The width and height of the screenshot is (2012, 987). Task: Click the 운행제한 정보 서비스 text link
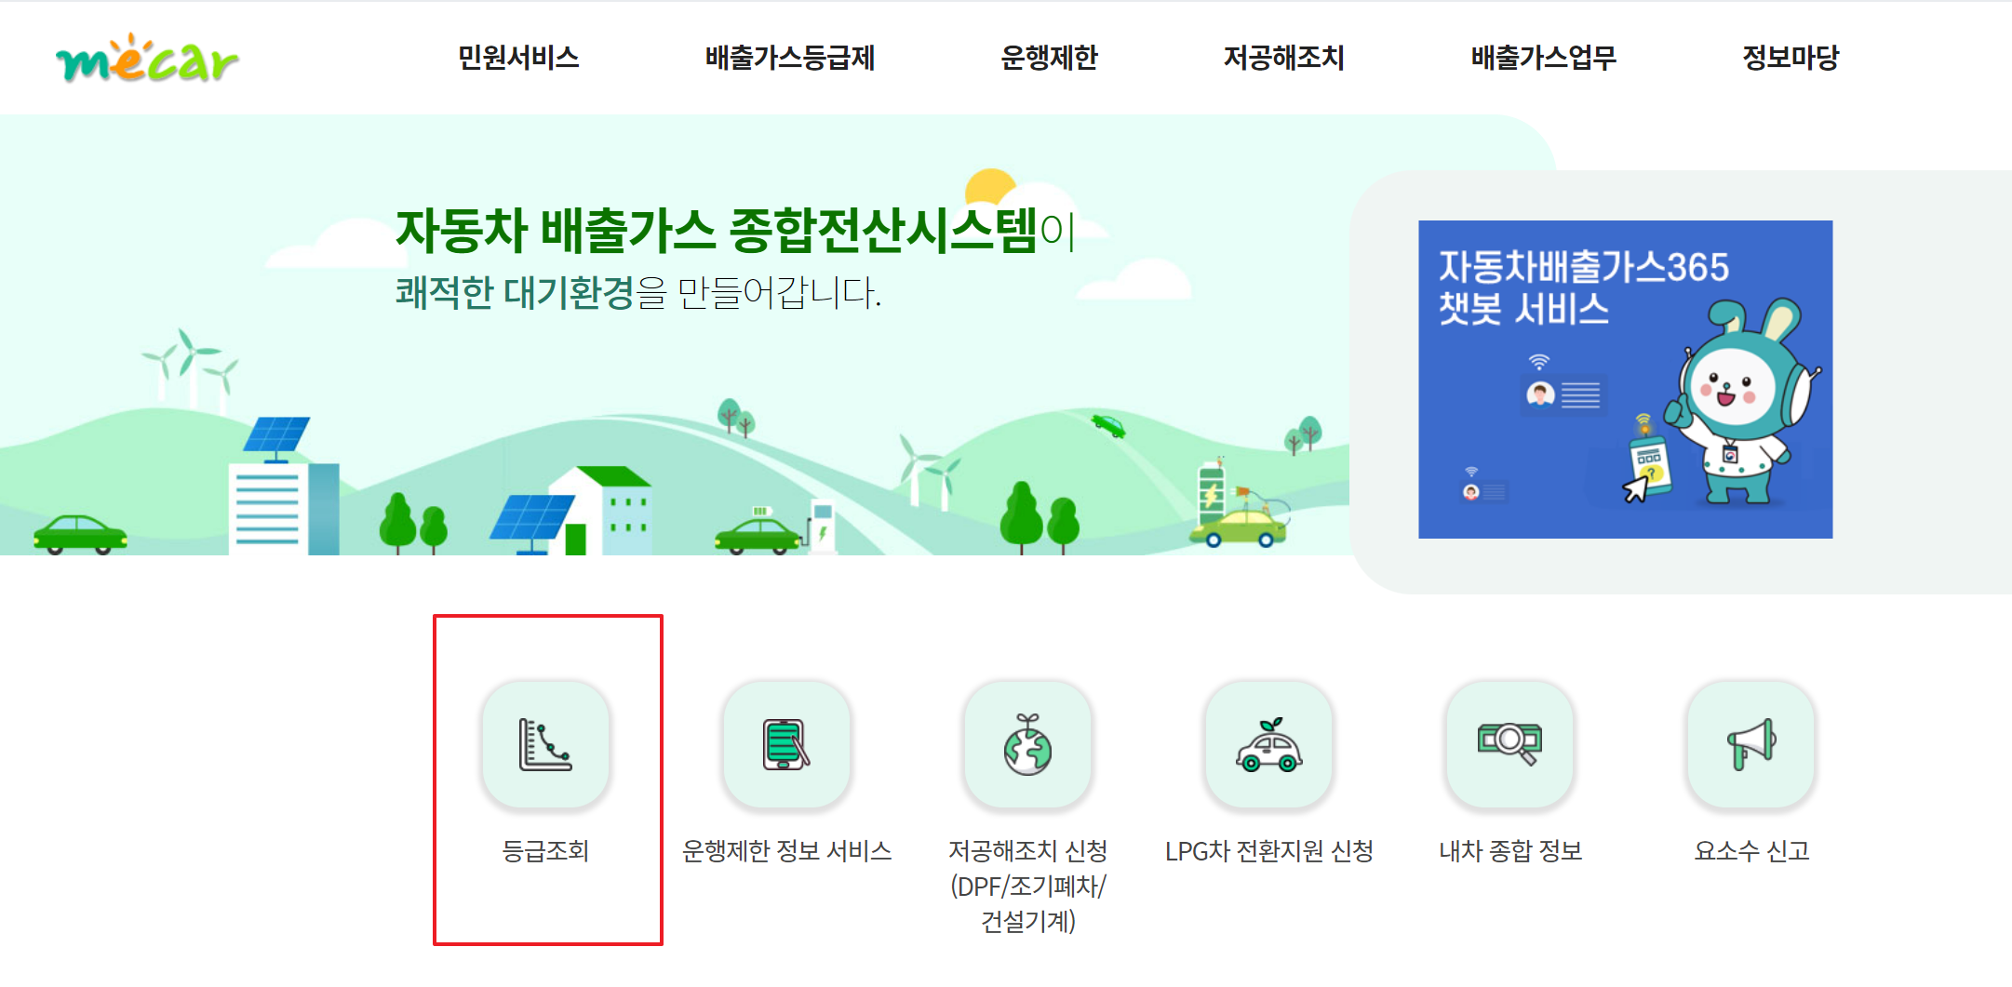click(x=786, y=850)
